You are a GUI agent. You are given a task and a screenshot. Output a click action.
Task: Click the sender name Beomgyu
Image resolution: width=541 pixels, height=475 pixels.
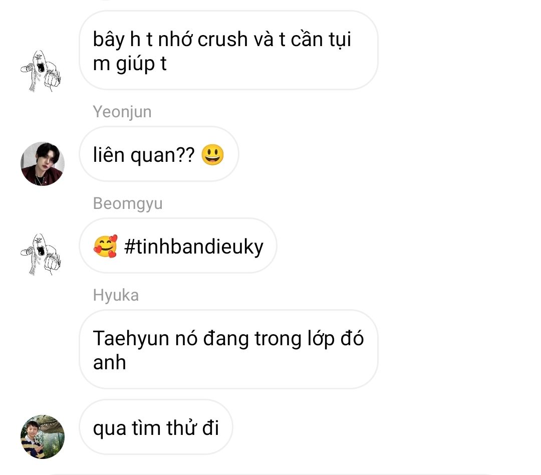coord(128,203)
